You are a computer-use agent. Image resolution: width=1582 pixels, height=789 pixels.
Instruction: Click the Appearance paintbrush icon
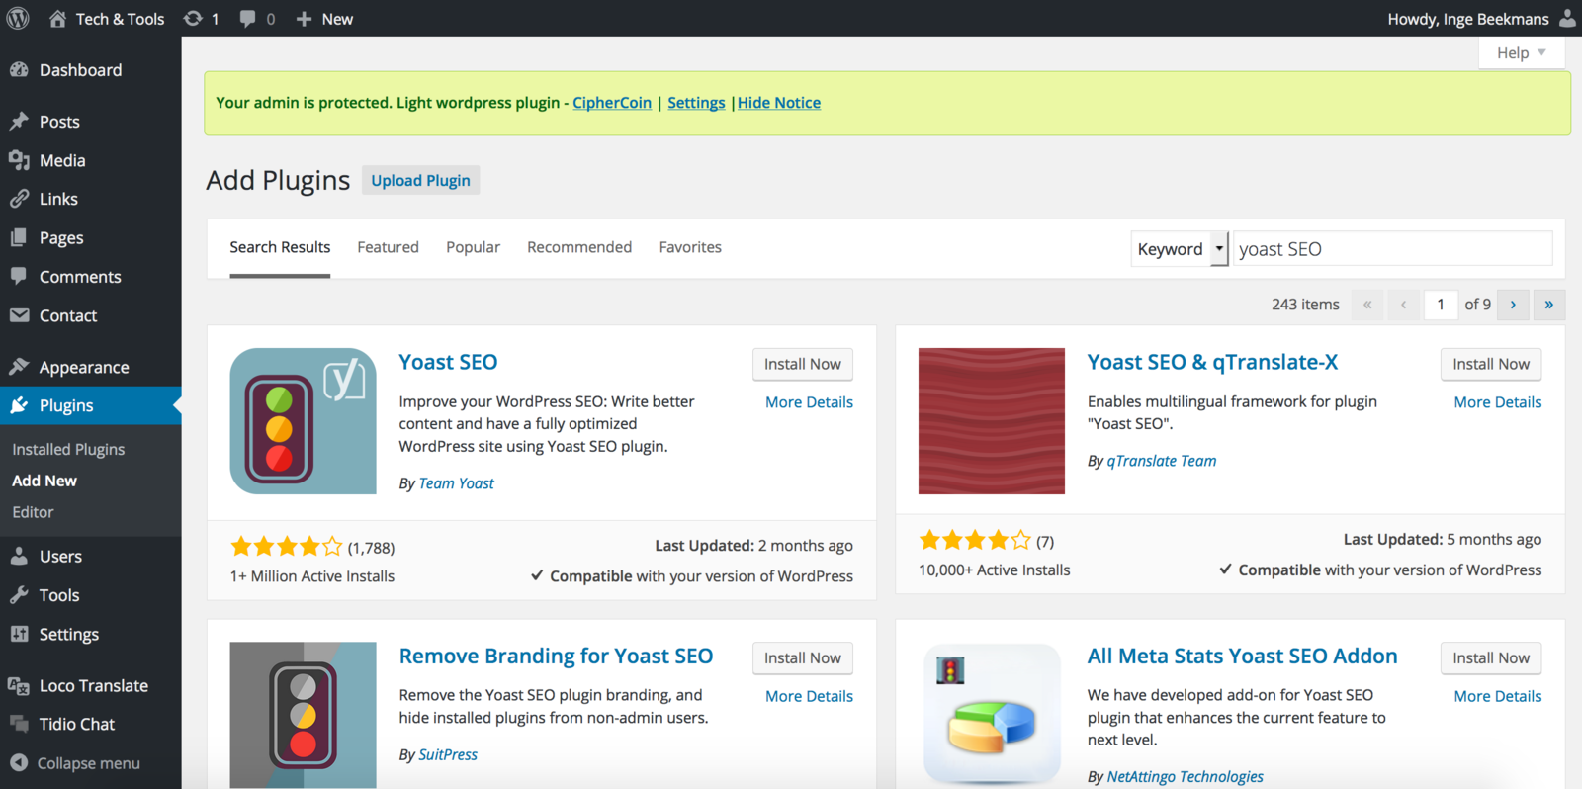[x=19, y=367]
